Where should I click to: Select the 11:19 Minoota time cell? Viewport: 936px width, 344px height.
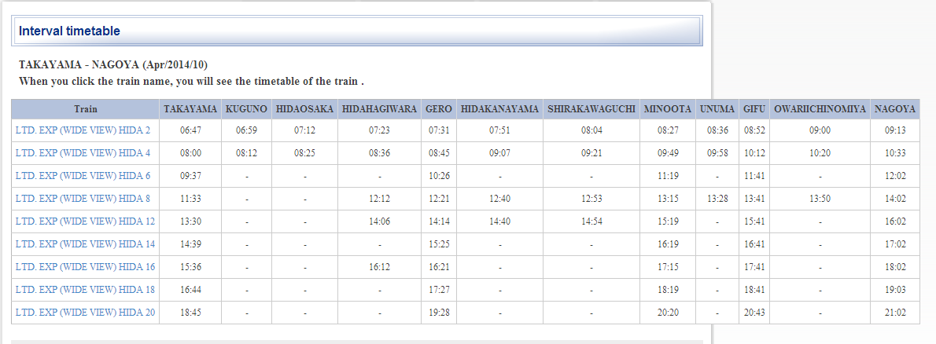pos(667,176)
